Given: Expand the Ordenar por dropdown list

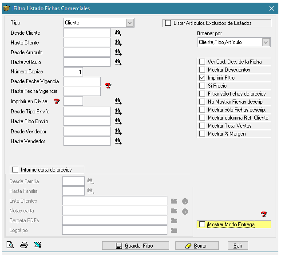Looking at the screenshot, I should point(266,42).
